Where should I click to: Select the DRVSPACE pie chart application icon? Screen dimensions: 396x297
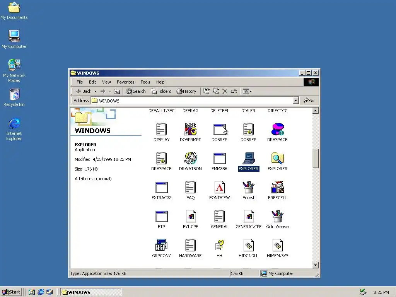pyautogui.click(x=278, y=129)
